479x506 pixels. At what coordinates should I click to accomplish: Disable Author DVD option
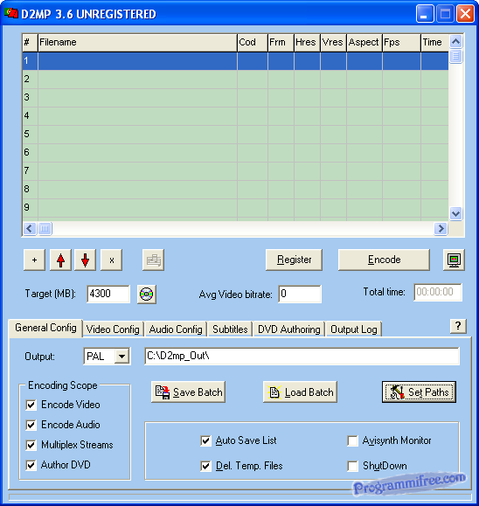(x=31, y=465)
